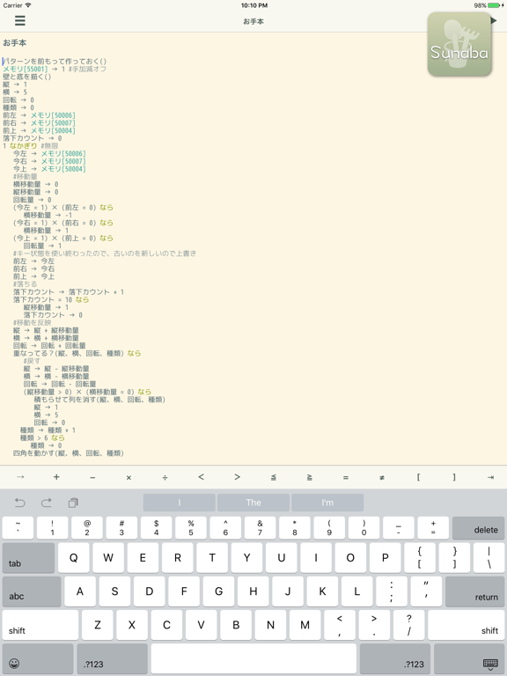Insert the less-than-or-equal symbol
Viewport: 507px width, 676px height.
tap(274, 477)
